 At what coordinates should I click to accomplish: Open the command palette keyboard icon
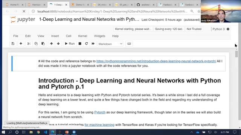click(129, 44)
